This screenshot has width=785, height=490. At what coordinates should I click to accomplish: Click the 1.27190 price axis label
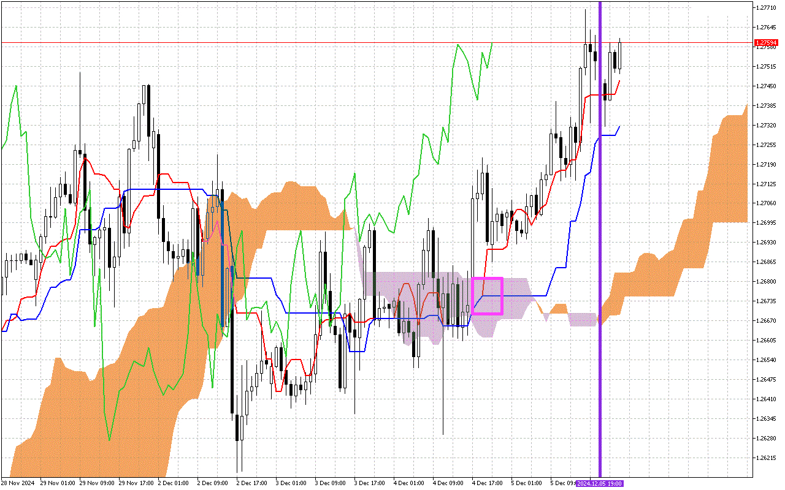coord(766,164)
